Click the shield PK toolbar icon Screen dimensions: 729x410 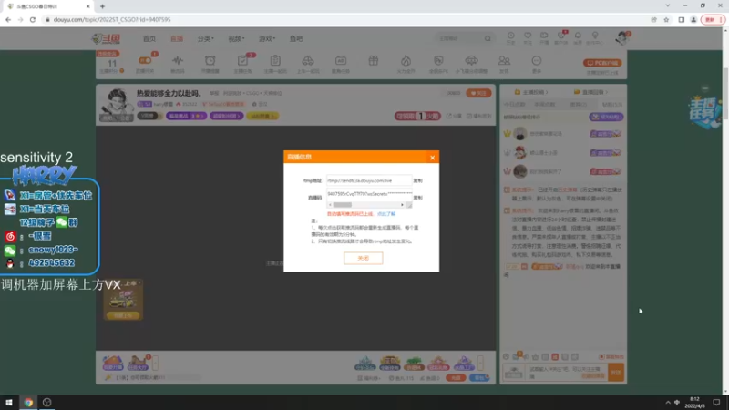438,60
